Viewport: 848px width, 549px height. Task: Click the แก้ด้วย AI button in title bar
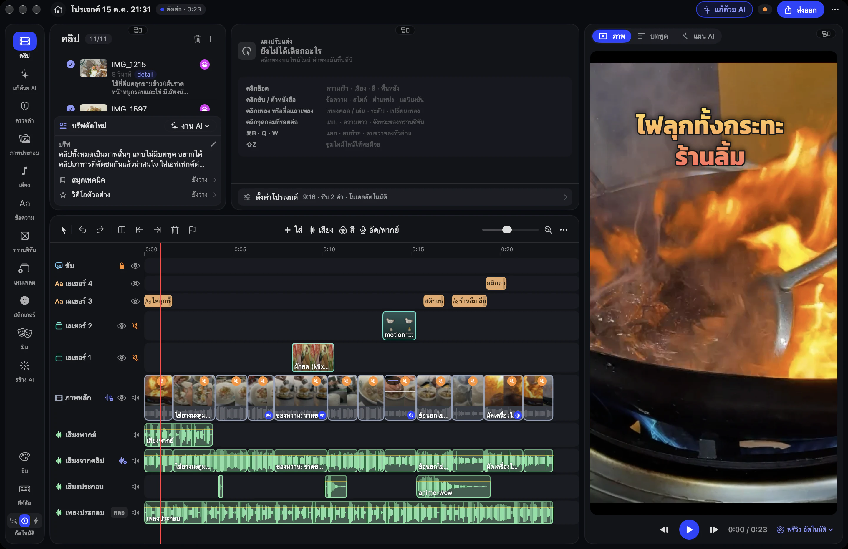(x=724, y=10)
